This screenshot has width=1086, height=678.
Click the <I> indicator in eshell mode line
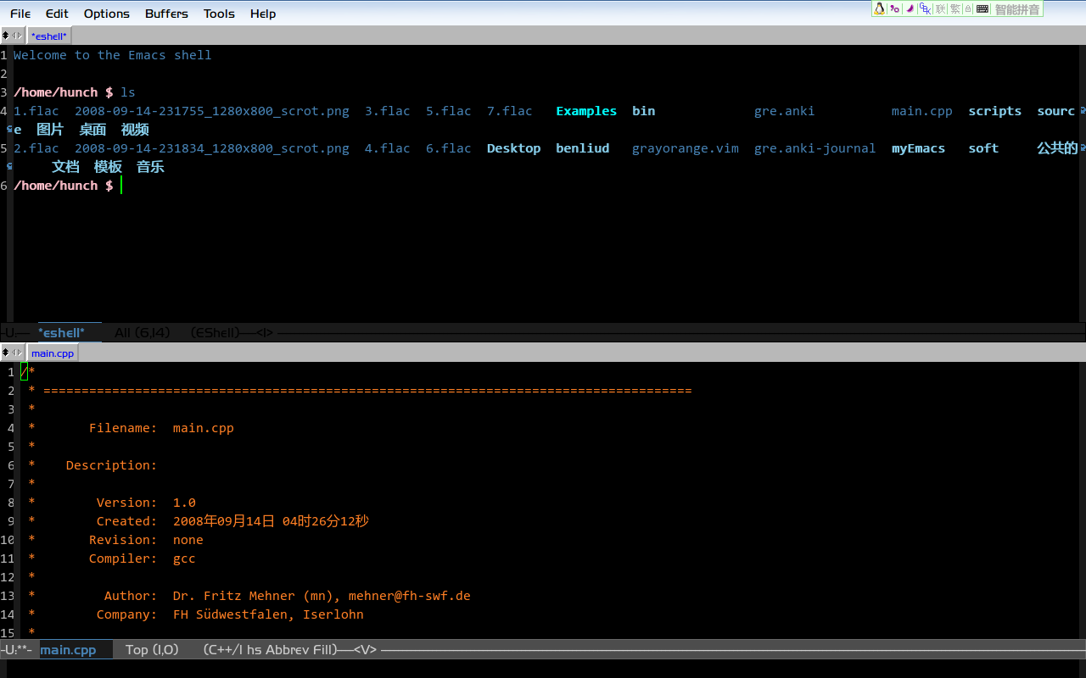[266, 332]
